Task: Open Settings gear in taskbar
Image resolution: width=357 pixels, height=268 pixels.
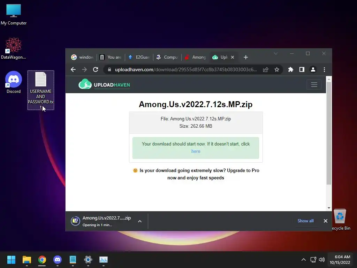Action: click(88, 260)
